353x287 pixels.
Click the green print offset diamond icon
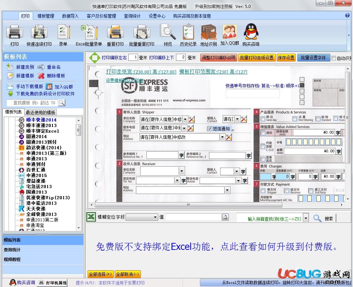tap(95, 58)
